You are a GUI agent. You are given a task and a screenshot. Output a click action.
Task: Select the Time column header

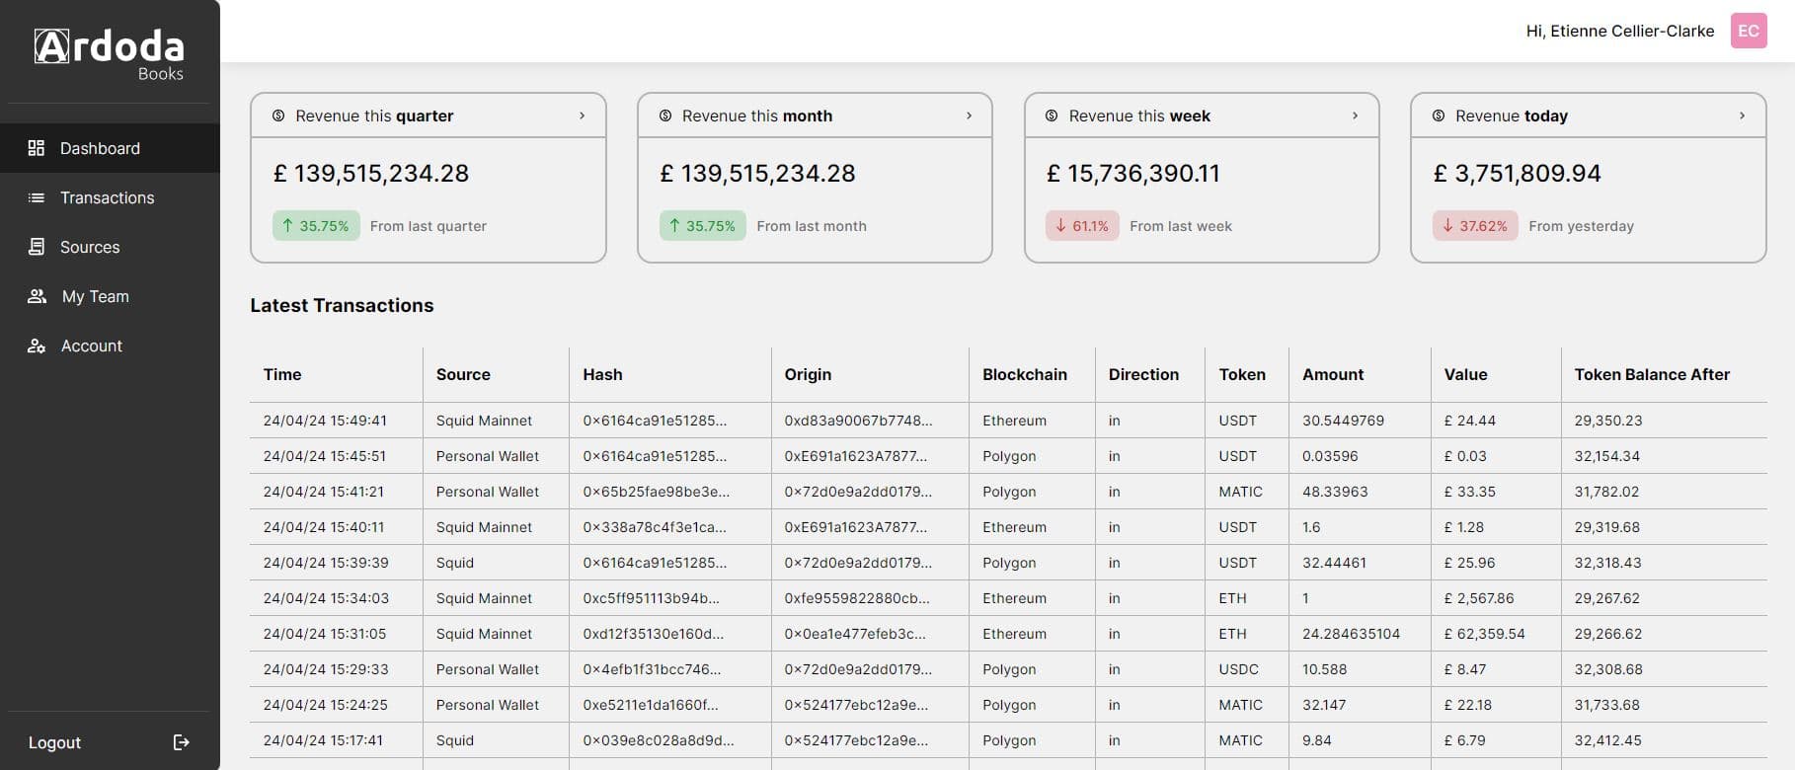click(x=282, y=374)
